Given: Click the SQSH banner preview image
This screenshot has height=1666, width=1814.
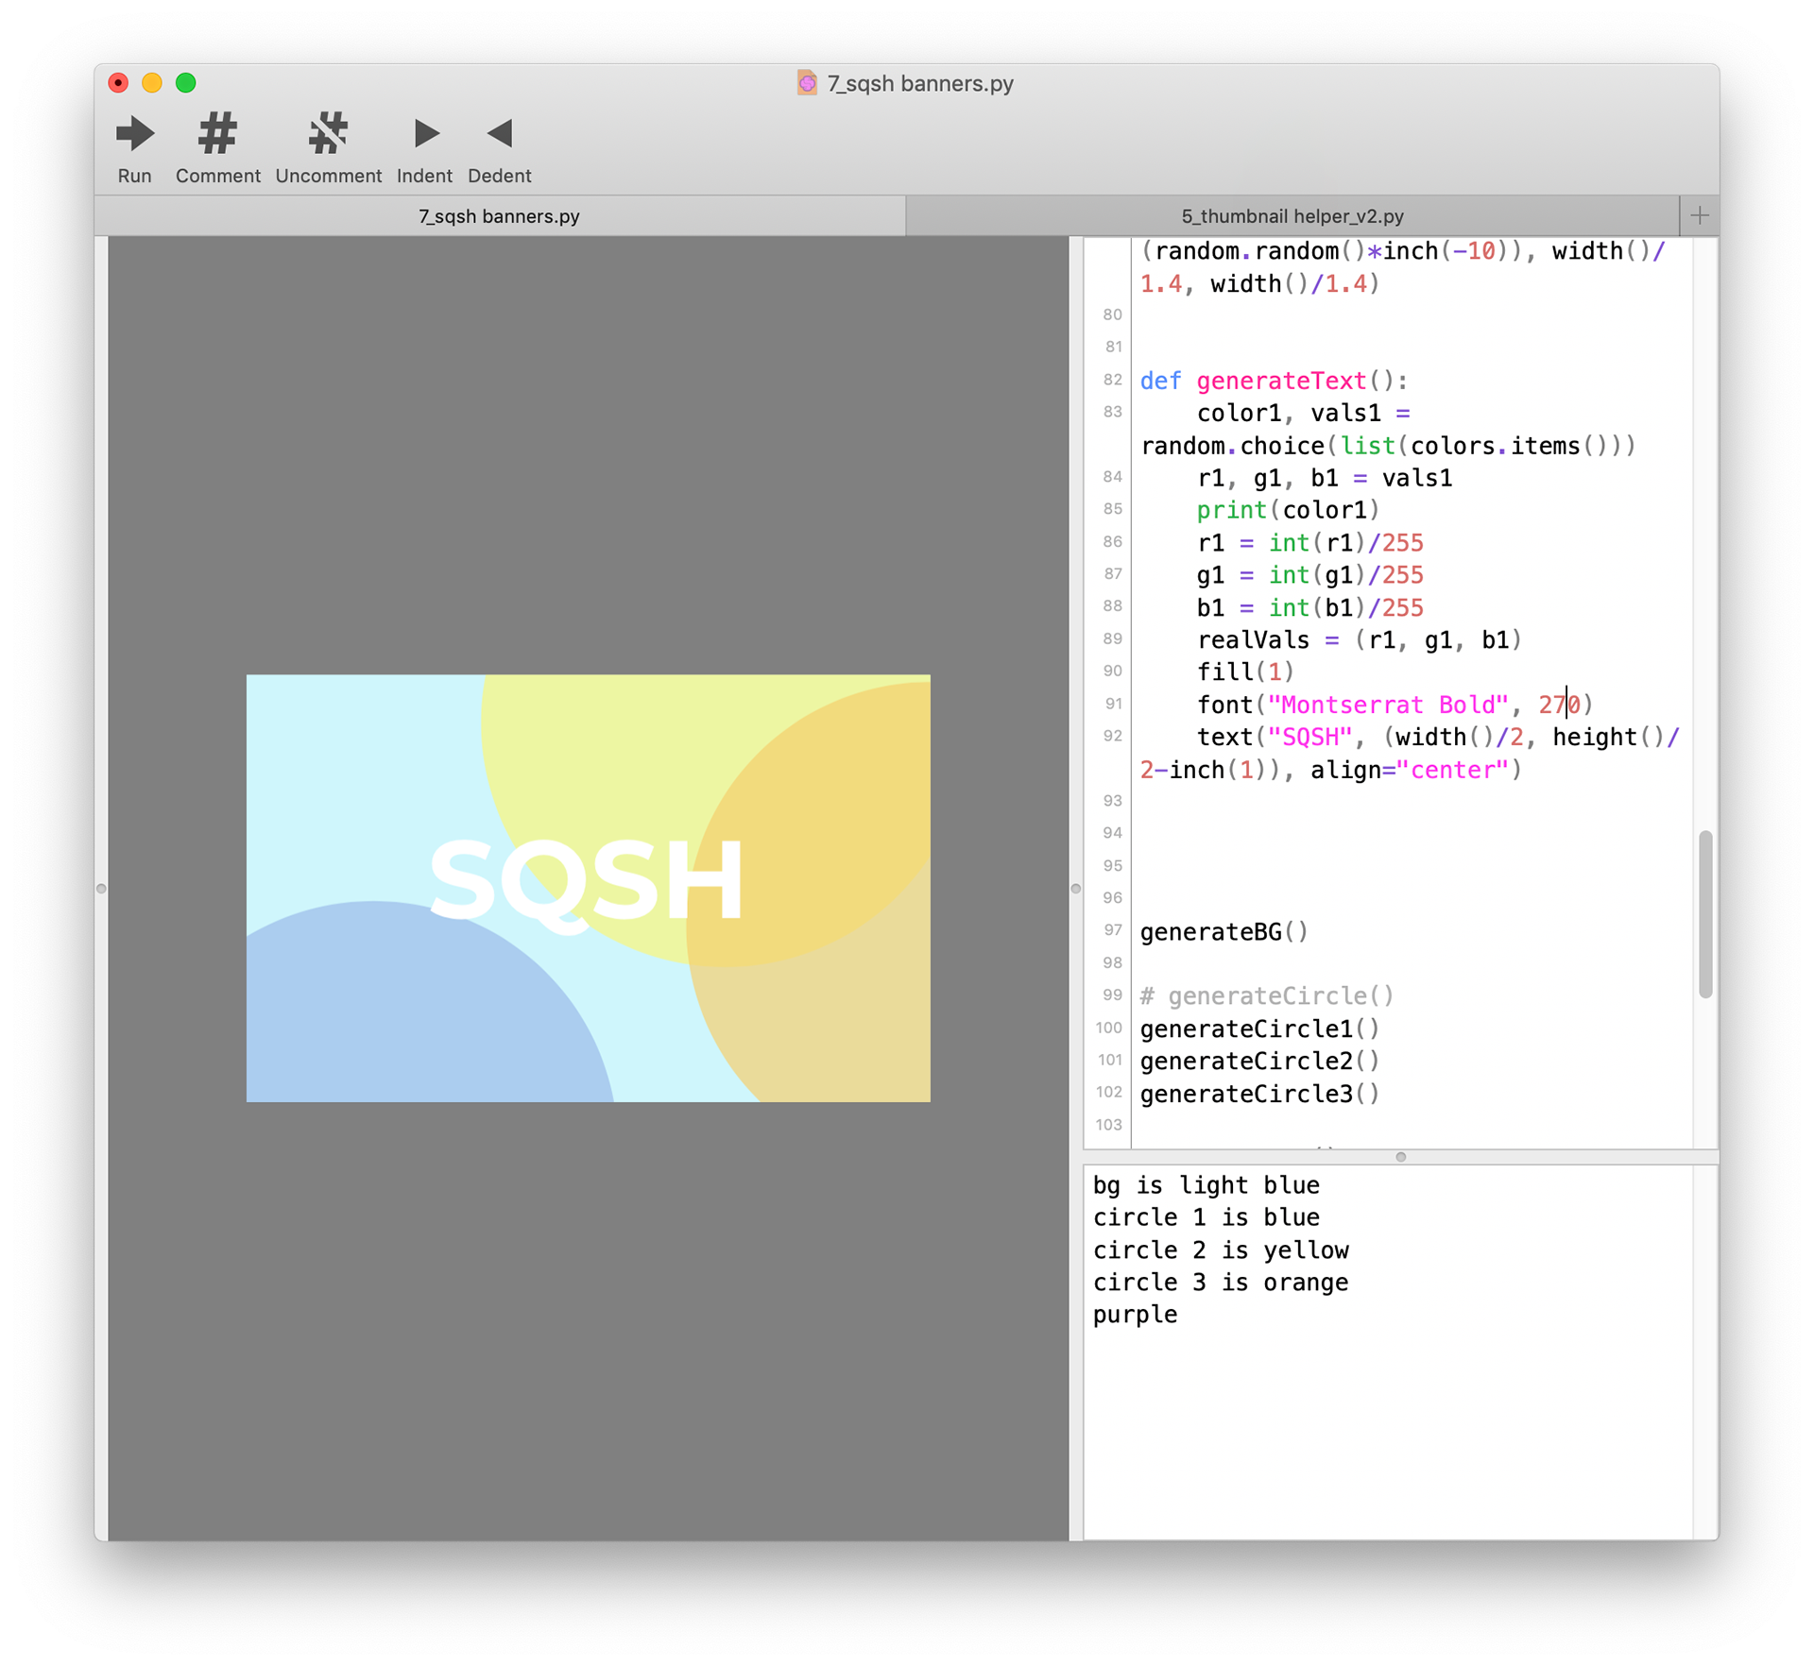Looking at the screenshot, I should pos(589,888).
